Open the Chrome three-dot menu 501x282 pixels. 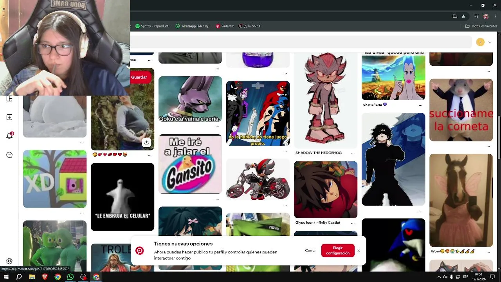(x=495, y=16)
